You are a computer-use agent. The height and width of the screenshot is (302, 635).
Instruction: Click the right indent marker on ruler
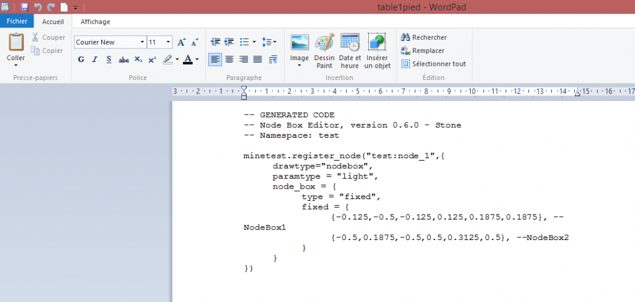[x=577, y=92]
